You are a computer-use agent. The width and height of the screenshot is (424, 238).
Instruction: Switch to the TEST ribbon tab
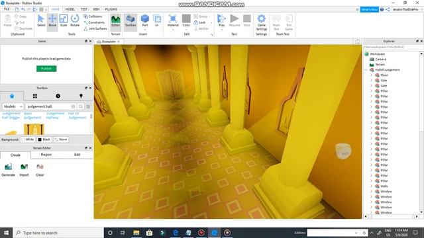coord(84,9)
